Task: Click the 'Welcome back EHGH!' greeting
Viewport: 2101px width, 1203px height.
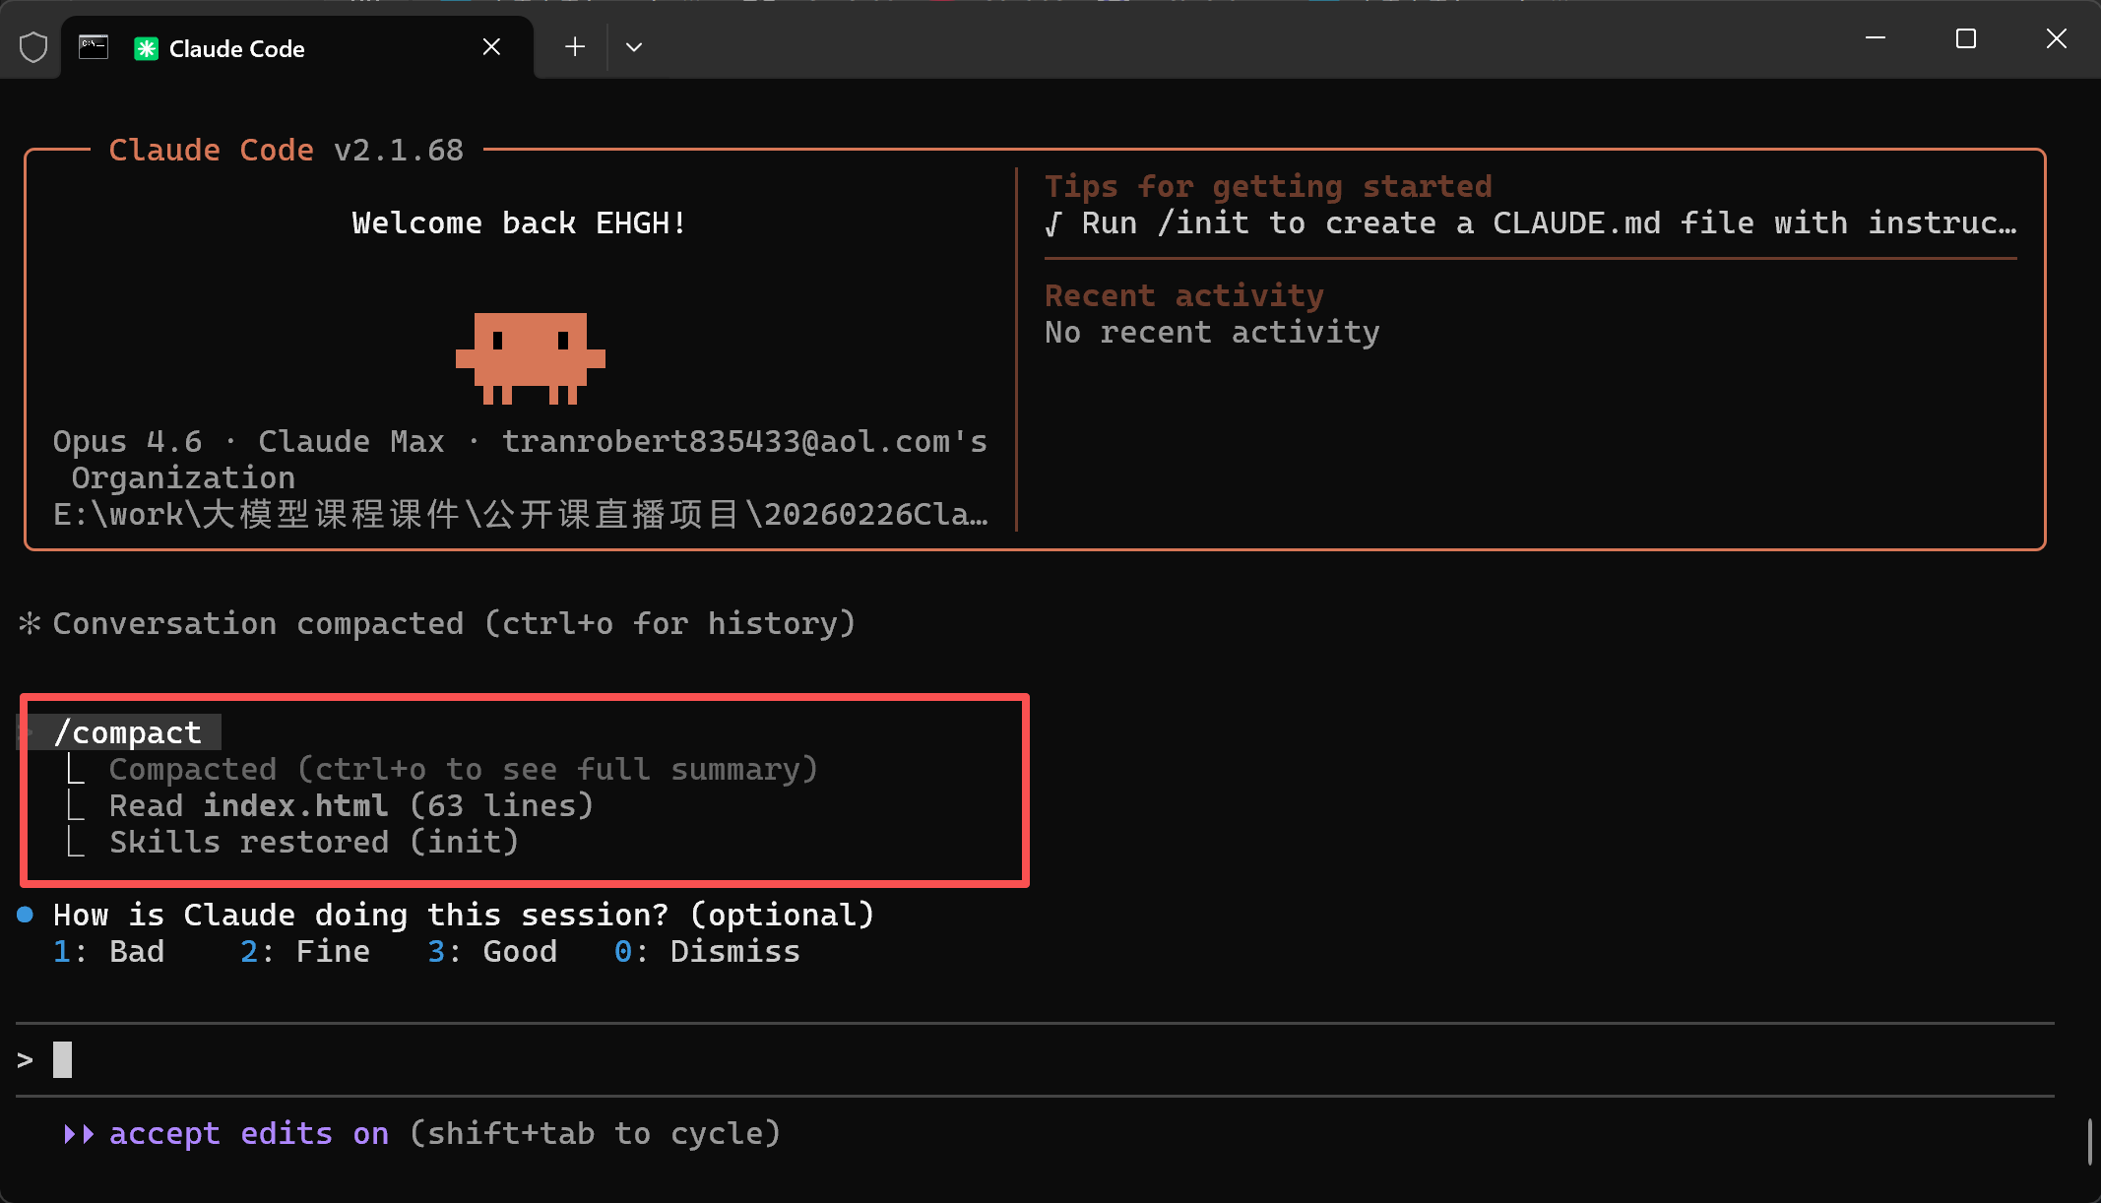Action: [519, 223]
